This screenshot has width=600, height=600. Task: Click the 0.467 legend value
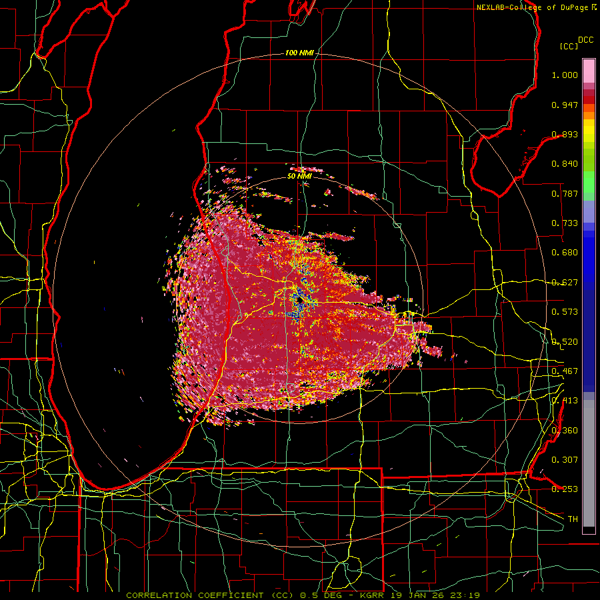[x=565, y=371]
